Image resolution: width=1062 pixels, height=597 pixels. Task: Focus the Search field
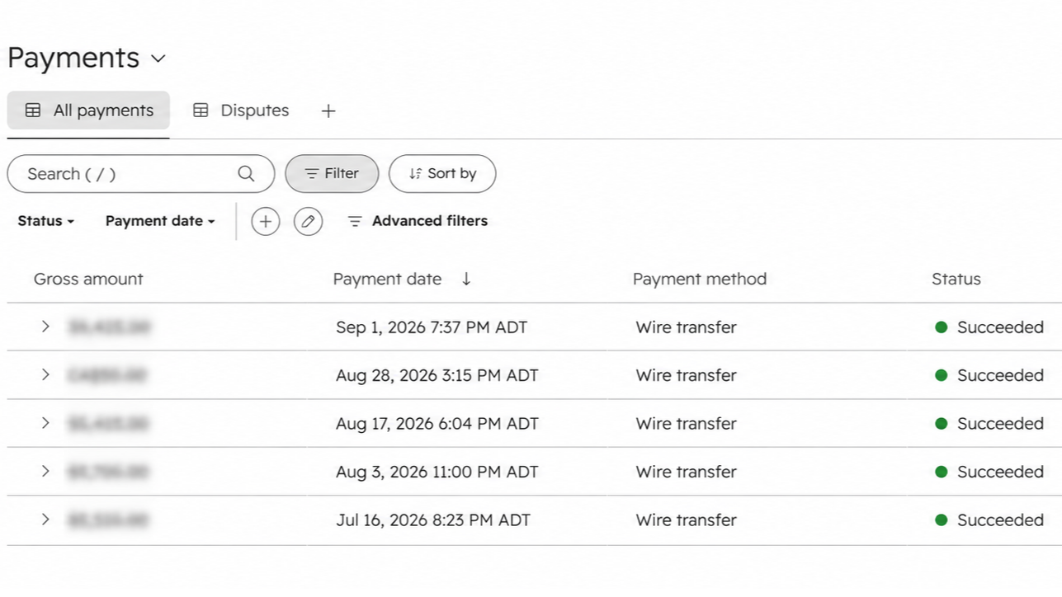141,174
